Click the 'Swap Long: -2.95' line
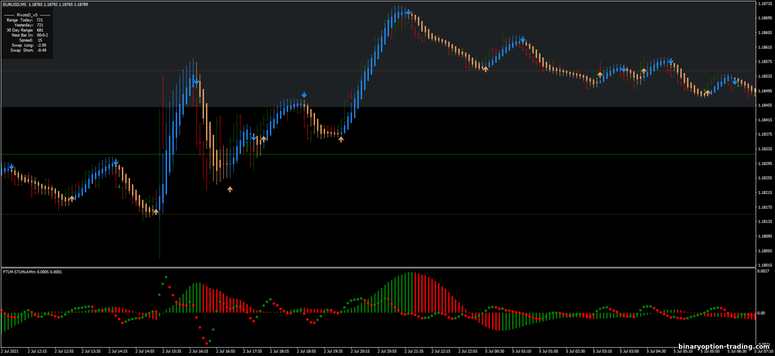Viewport: 775px width, 356px height. (x=29, y=45)
